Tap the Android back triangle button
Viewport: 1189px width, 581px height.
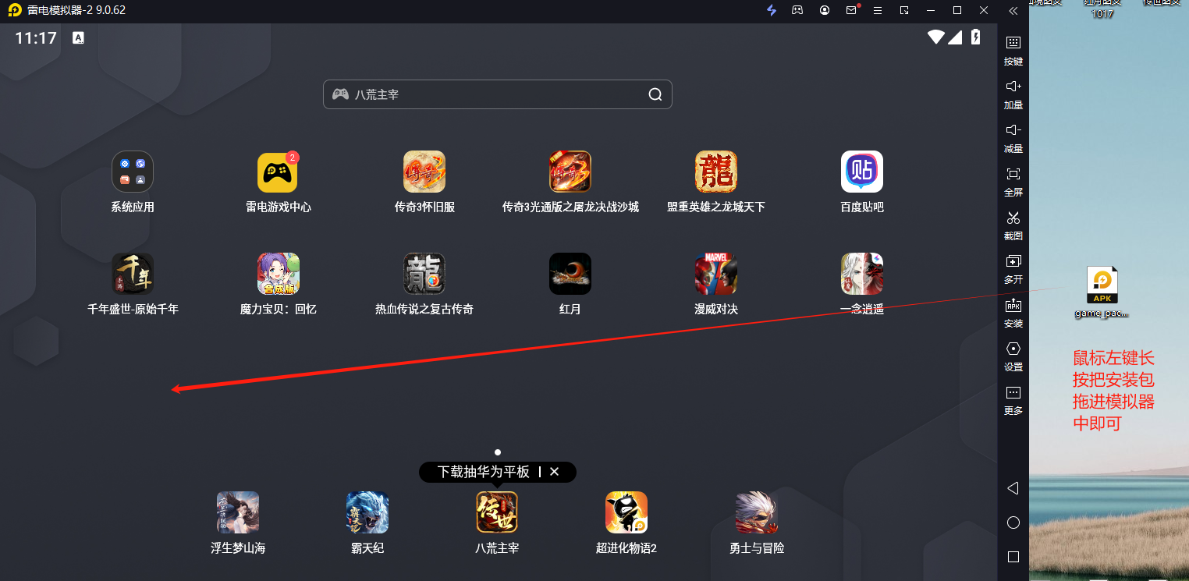[x=1013, y=488]
